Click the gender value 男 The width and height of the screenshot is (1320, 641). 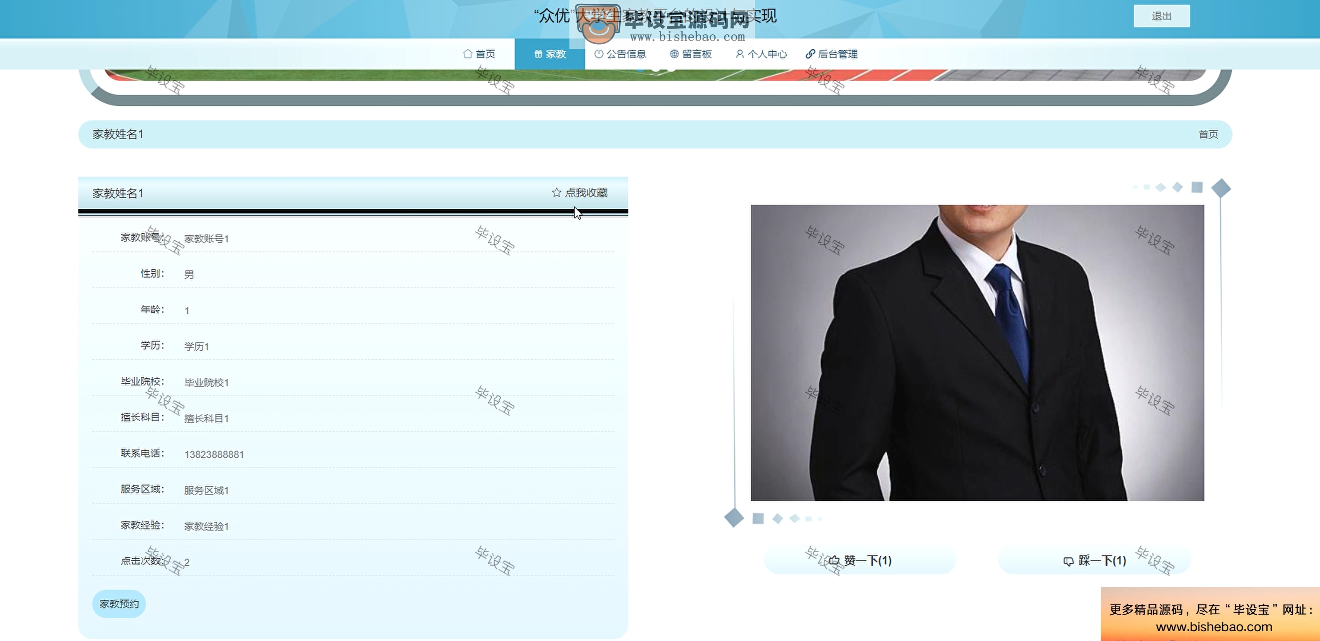tap(189, 275)
